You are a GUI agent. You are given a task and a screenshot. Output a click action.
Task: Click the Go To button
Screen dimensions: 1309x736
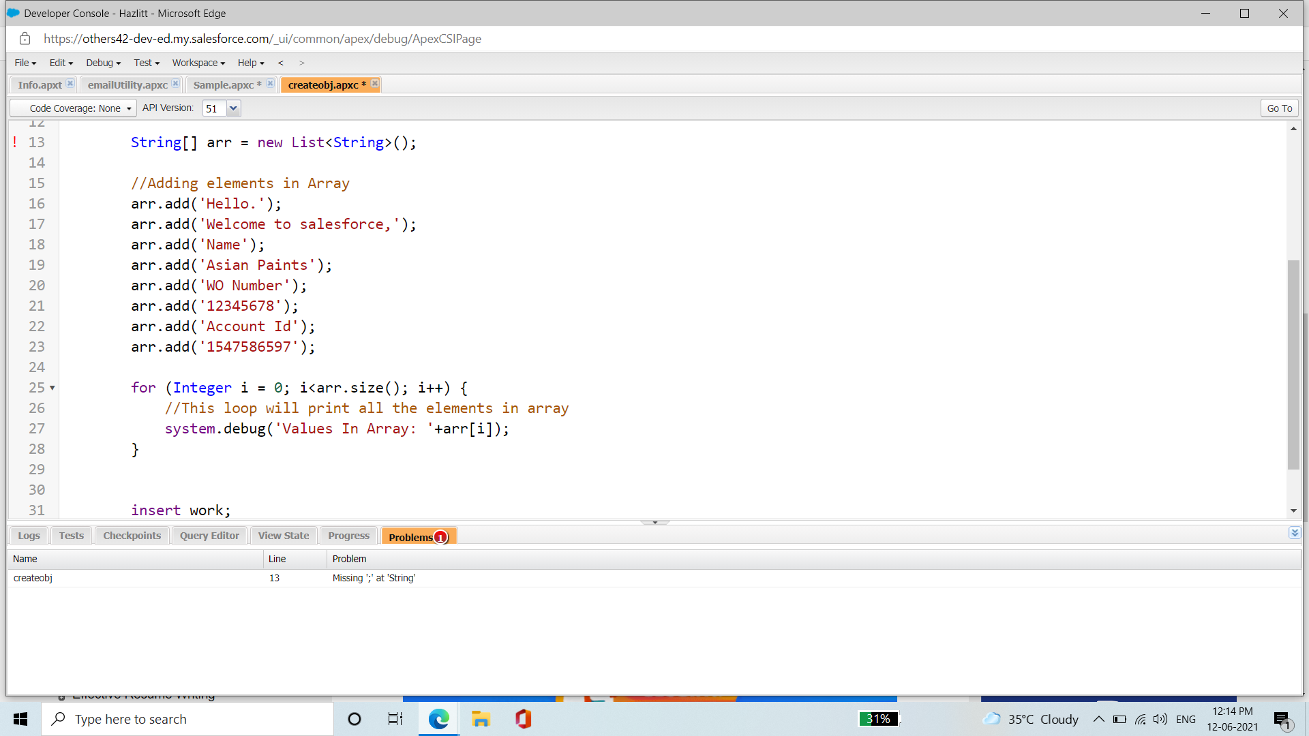coord(1279,108)
